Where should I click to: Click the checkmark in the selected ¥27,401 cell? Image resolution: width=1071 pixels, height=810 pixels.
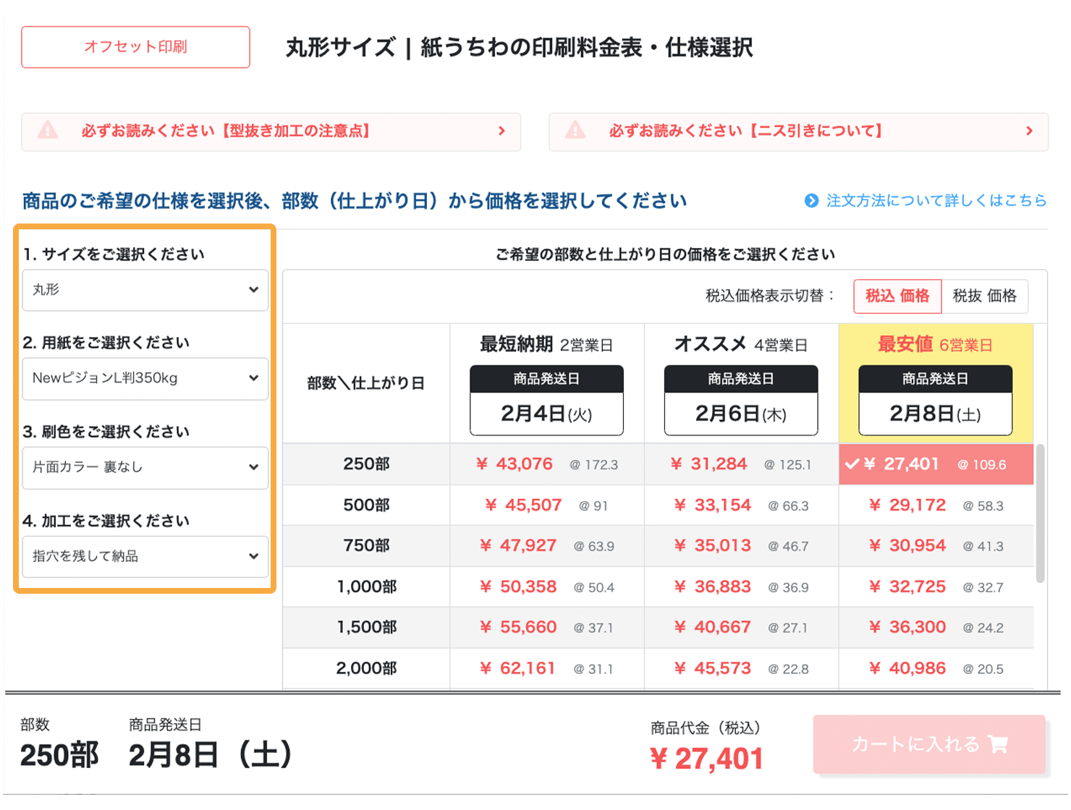[x=851, y=464]
